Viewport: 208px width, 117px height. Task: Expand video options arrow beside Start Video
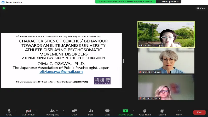[36, 111]
